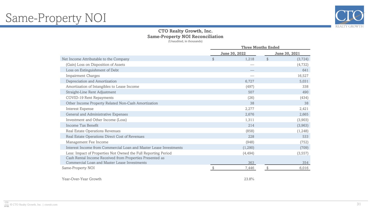Select 'Amortization of Intangibles to Lease Income' label
The image size is (371, 208).
[102, 87]
